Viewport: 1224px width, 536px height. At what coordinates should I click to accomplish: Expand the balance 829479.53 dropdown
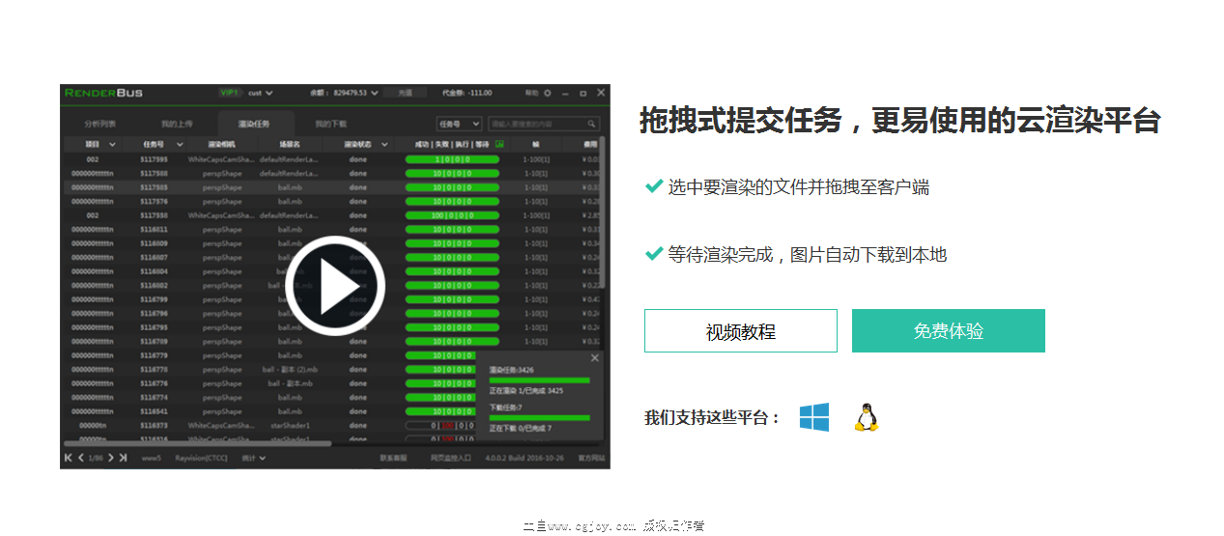374,93
